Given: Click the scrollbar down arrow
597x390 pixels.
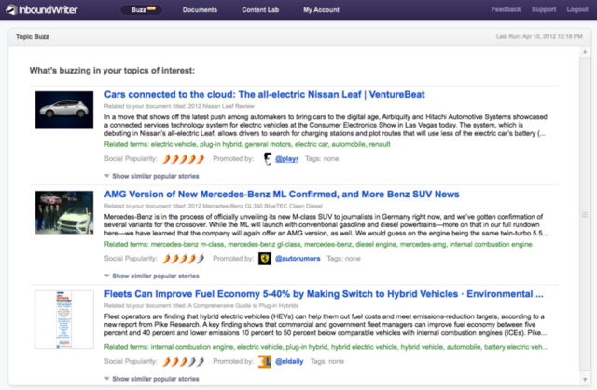Looking at the screenshot, I should [585, 380].
